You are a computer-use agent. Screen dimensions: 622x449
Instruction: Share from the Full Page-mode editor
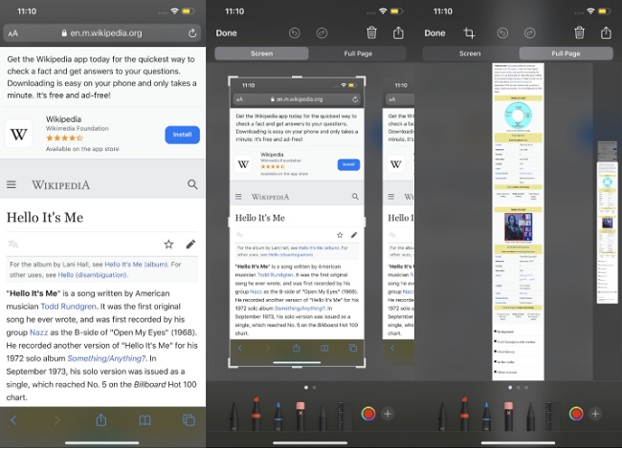click(x=606, y=32)
